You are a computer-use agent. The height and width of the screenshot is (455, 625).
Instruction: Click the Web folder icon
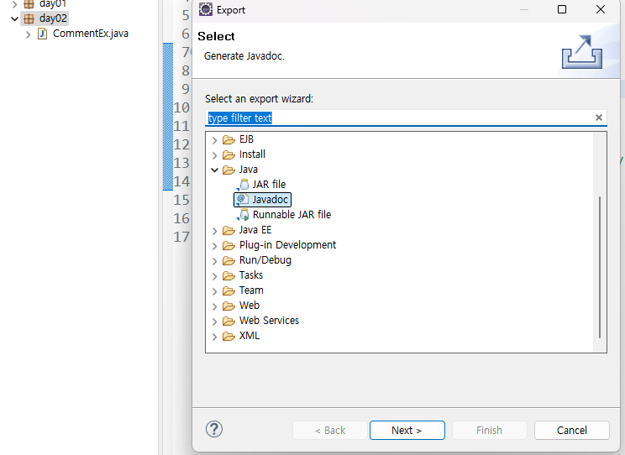(x=228, y=306)
